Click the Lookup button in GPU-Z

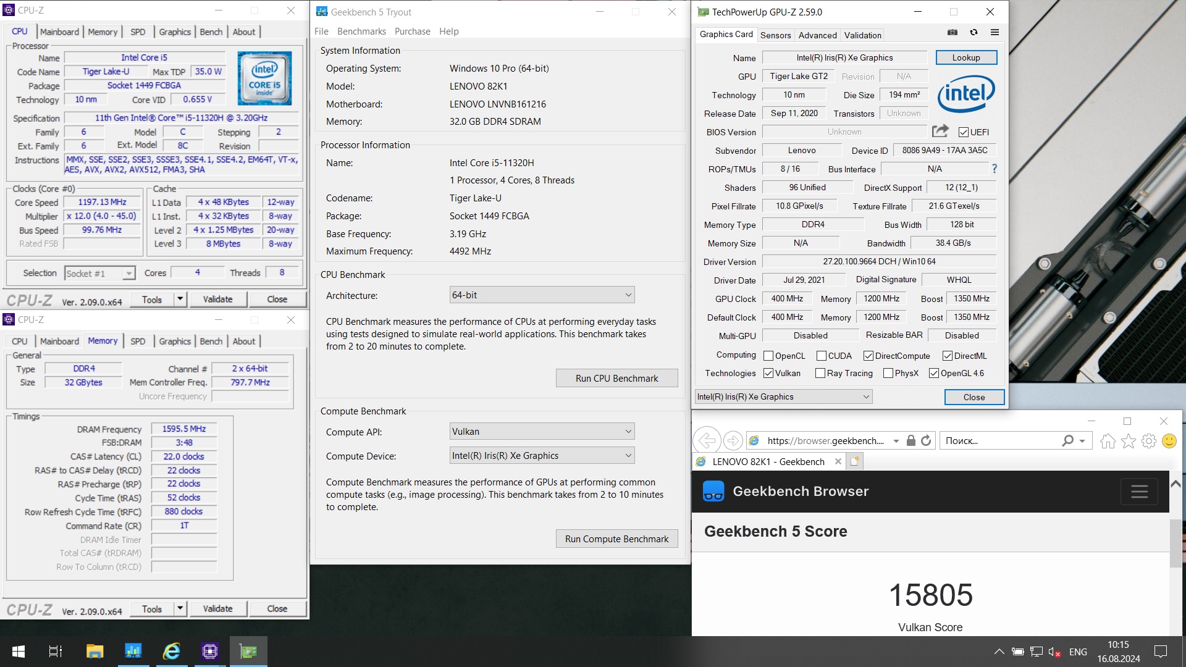pyautogui.click(x=966, y=57)
